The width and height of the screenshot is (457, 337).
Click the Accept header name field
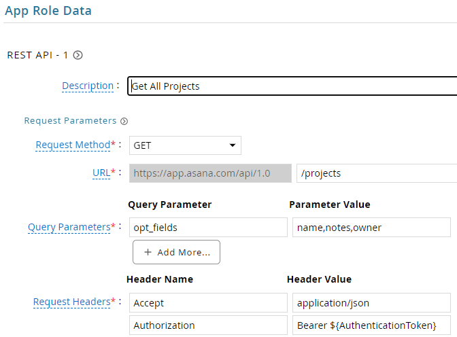[208, 303]
